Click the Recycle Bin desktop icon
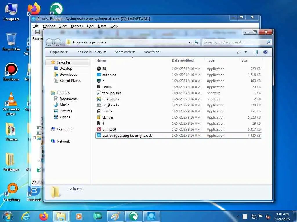 (x=11, y=42)
